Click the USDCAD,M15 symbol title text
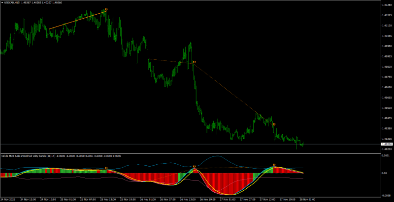 pos(11,2)
